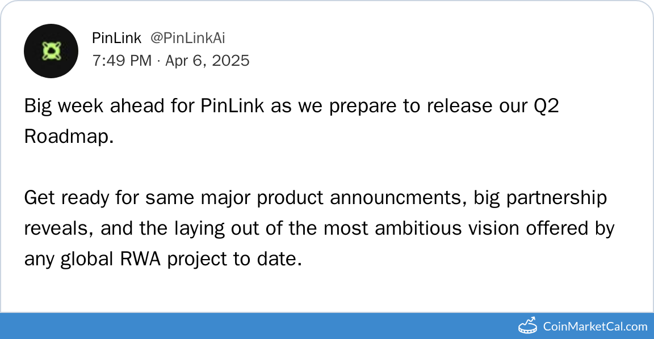
Task: Click the 7:49 PM tweet time
Action: (x=121, y=61)
